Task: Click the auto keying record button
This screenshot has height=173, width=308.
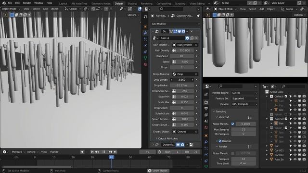Action: click(x=82, y=152)
